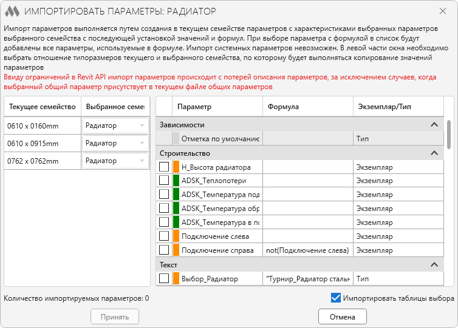Uncheck Импортировать таблицы выбора

click(x=336, y=298)
